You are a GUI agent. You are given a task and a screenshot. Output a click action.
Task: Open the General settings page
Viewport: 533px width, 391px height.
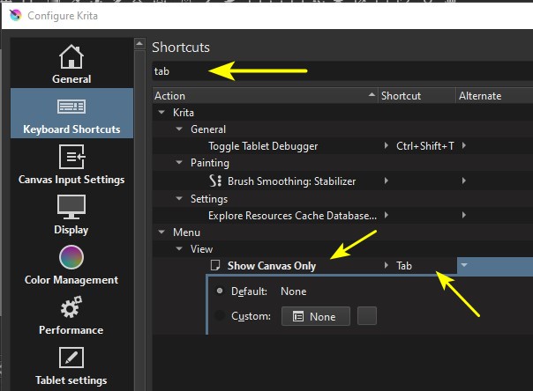click(71, 63)
